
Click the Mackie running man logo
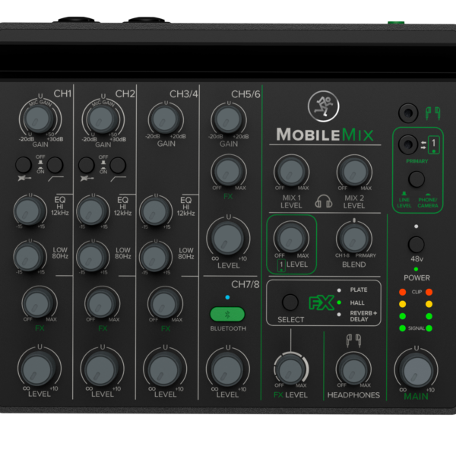click(x=324, y=106)
